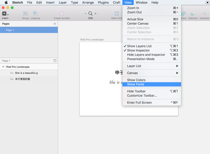Select Page 1 in Pages list
The width and height of the screenshot is (210, 154).
[x=29, y=30]
